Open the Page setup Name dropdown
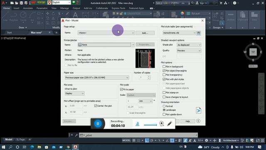Image resolution: width=266 pixels, height=150 pixels. tap(106, 33)
